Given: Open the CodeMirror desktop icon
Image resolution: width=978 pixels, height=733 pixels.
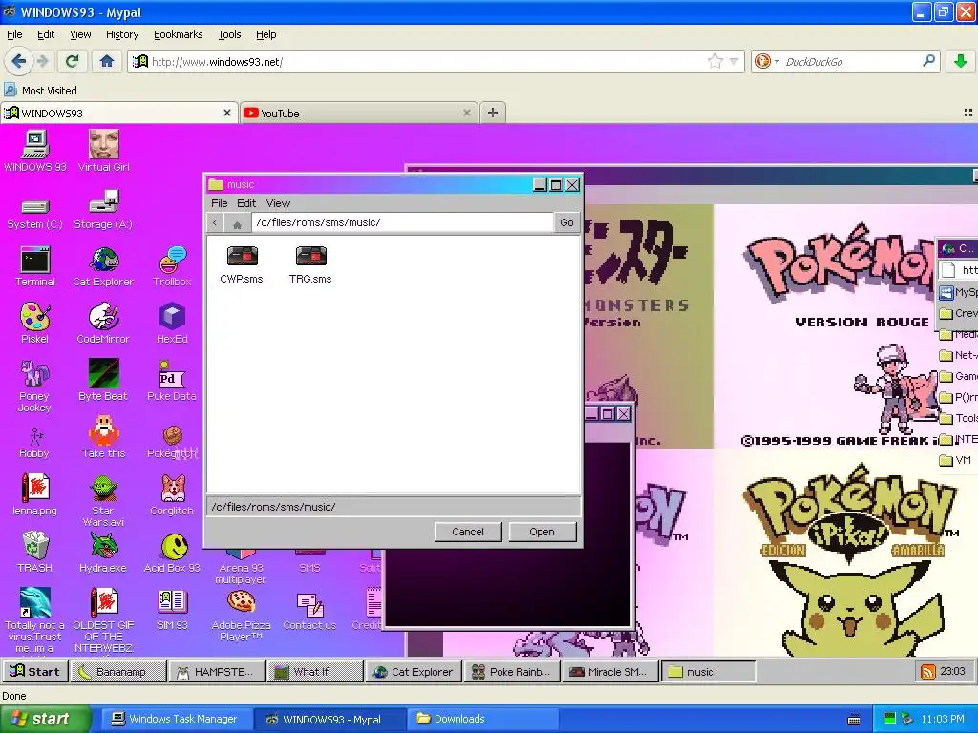Looking at the screenshot, I should (x=103, y=324).
